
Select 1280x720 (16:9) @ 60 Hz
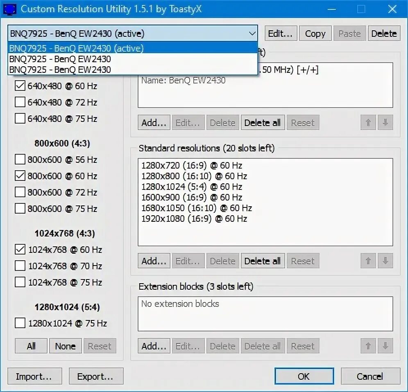point(192,165)
